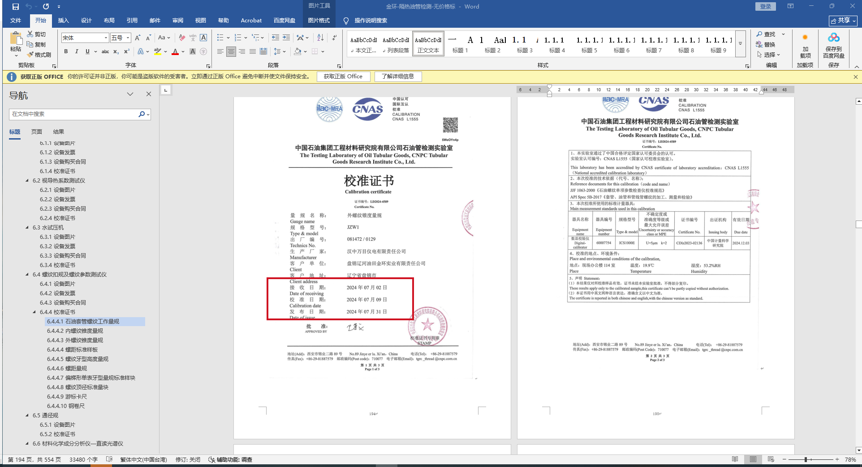Increase the font size with the grow font icon
862x467 pixels.
tap(138, 38)
